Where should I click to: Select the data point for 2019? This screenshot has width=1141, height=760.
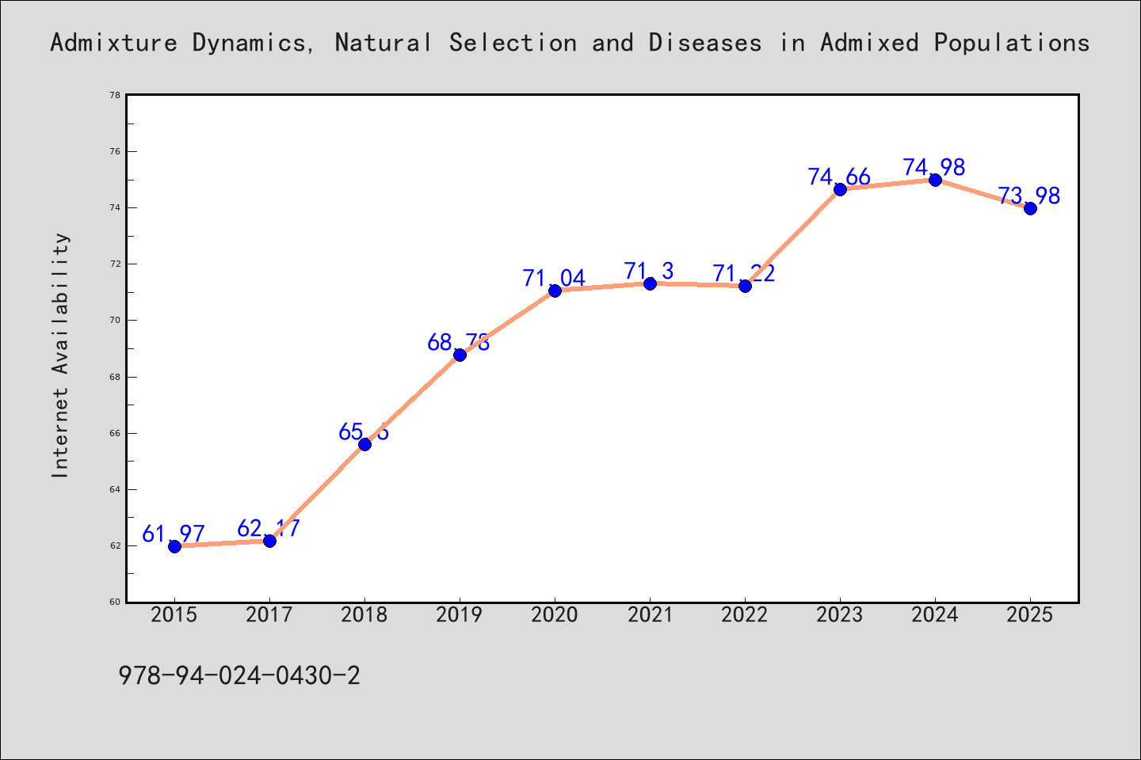click(460, 355)
